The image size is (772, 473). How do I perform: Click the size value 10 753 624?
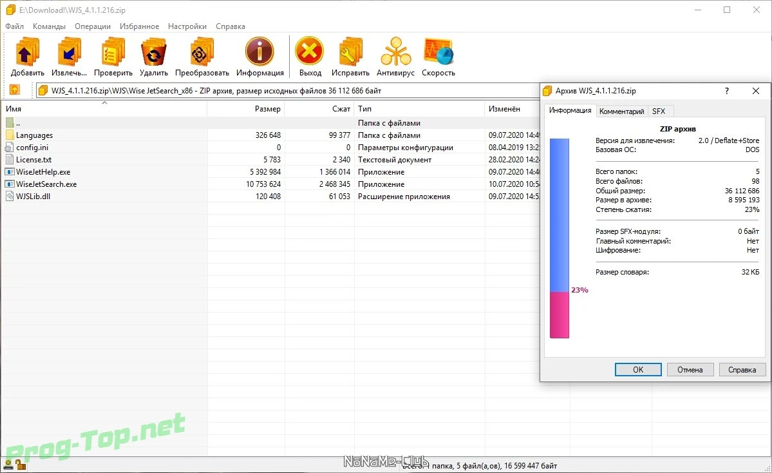(263, 184)
